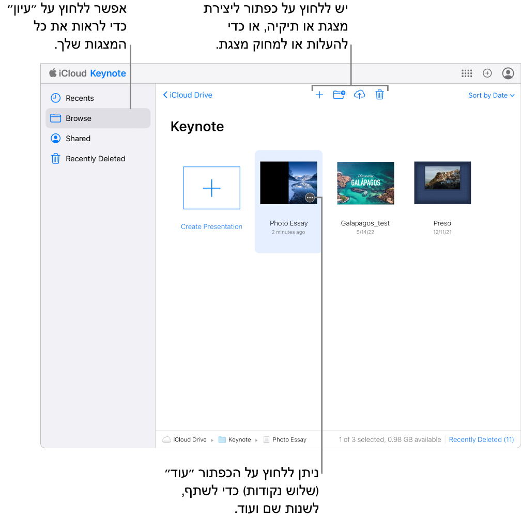Viewport: 521px width, 517px height.
Task: Click the Recently Deleted trash icon in sidebar
Action: [x=55, y=159]
